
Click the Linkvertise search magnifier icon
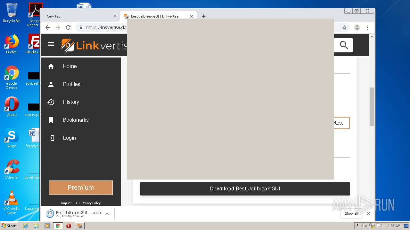(x=344, y=45)
